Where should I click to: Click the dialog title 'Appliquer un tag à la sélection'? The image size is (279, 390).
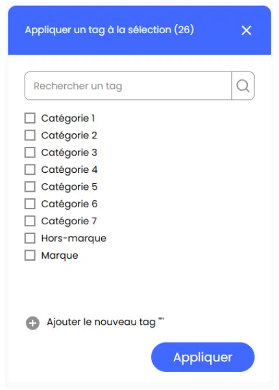98,30
